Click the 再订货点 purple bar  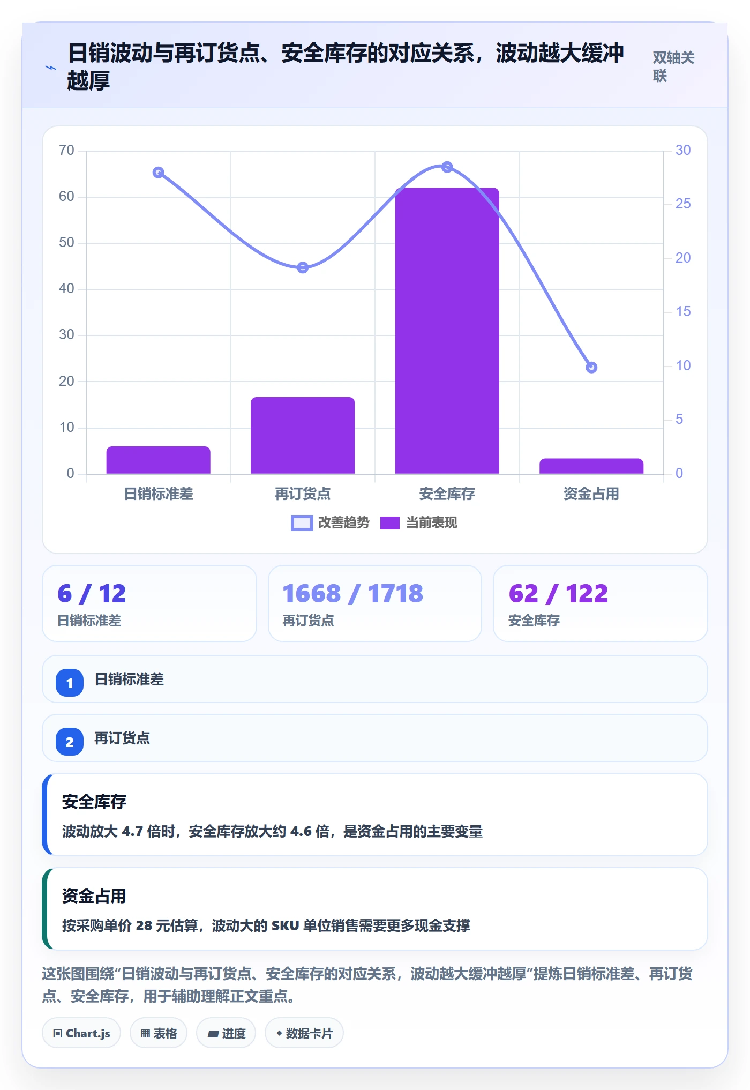point(303,435)
